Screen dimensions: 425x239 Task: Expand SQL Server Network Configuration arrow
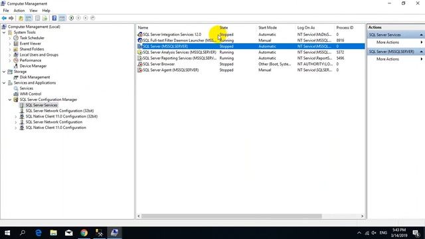[16, 122]
